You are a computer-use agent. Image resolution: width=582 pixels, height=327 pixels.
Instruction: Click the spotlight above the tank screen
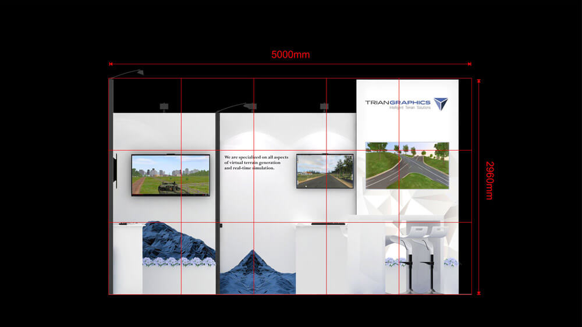[164, 106]
